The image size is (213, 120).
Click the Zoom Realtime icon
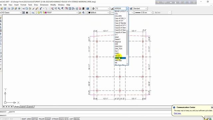pyautogui.click(x=56, y=9)
